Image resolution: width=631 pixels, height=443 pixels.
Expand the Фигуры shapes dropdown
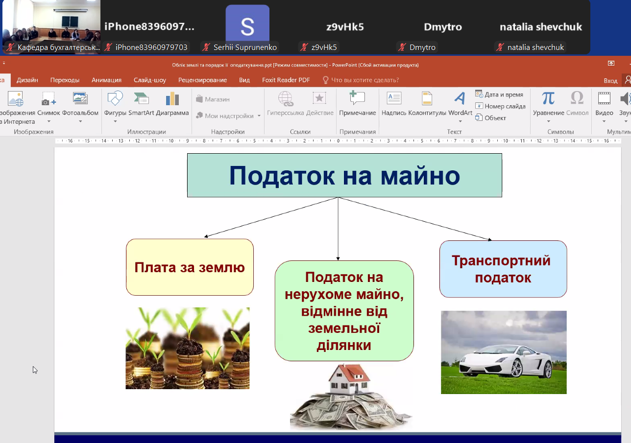click(x=115, y=122)
